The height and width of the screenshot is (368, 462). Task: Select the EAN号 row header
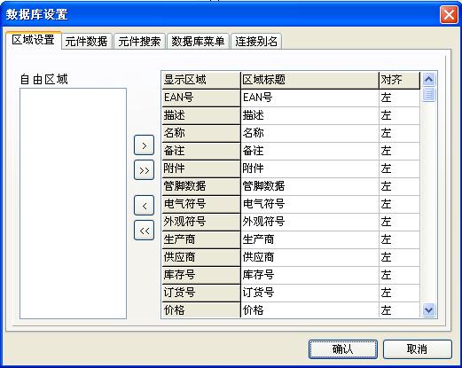click(201, 98)
